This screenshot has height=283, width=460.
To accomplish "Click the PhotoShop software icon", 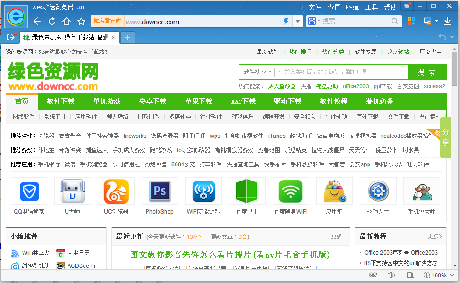I will tap(159, 192).
